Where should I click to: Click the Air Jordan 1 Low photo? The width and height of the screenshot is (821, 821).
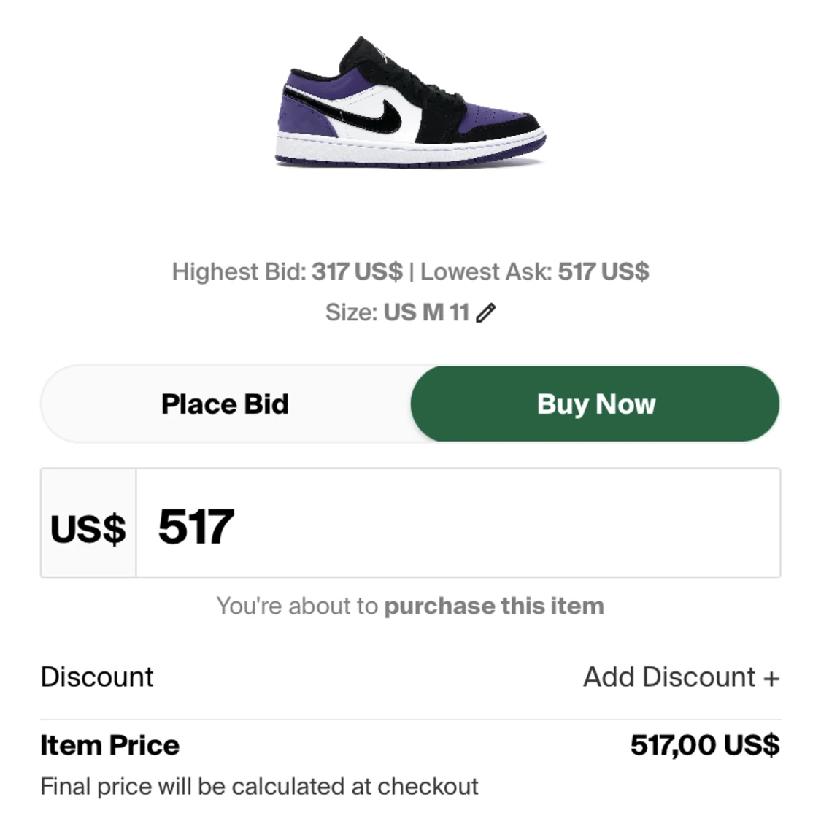click(x=409, y=102)
